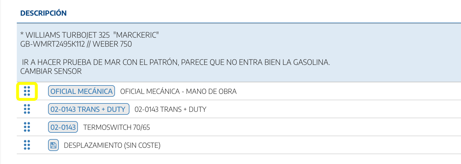This screenshot has width=461, height=164.
Task: Click the floppy disk save icon
Action: [x=53, y=145]
